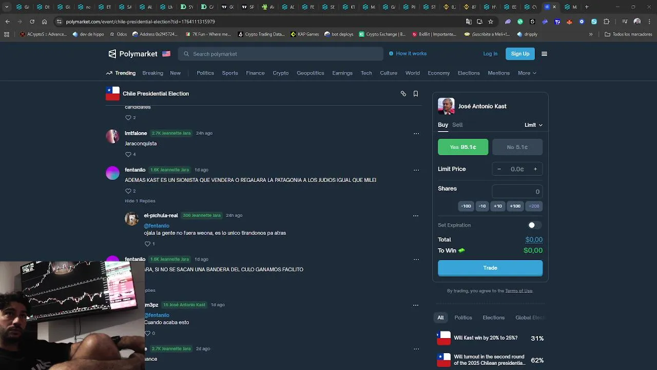657x370 pixels.
Task: Open the Politics category
Action: [205, 73]
